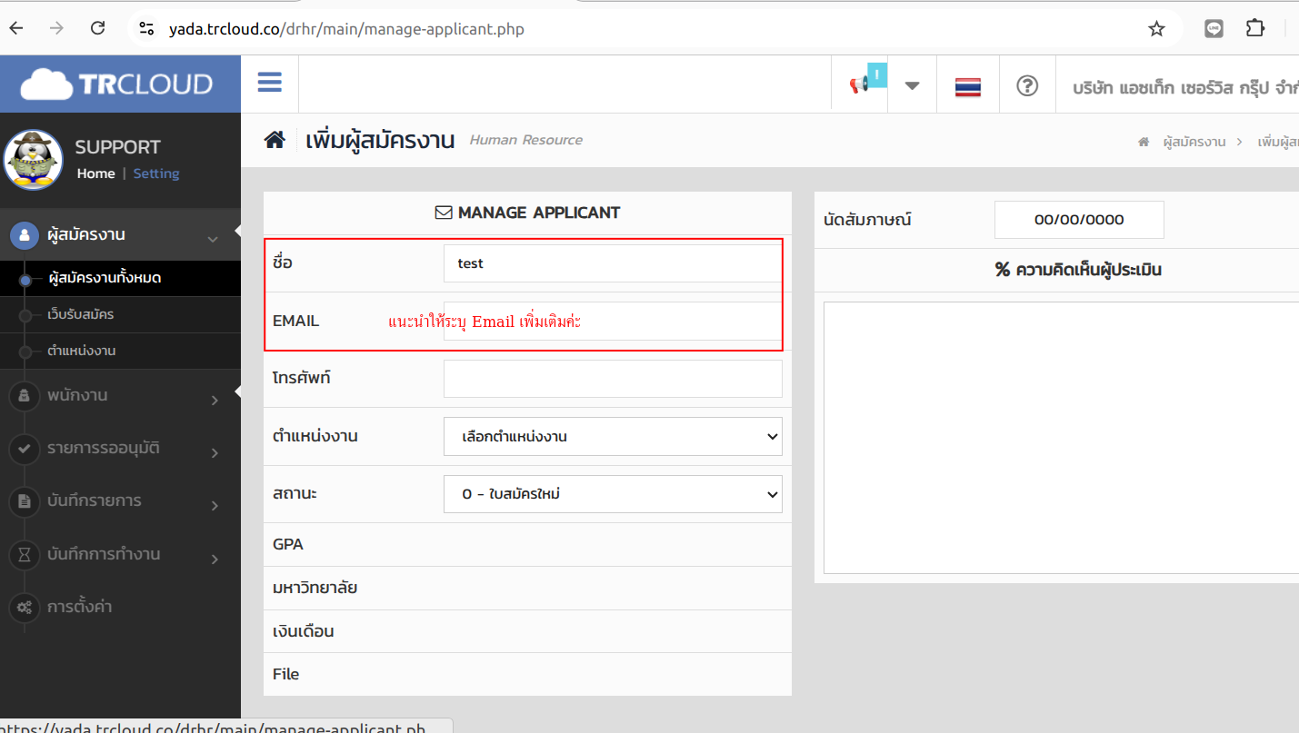Select ผู้สมัครงานทั้งหมด in sidebar
The image size is (1299, 733).
120,278
